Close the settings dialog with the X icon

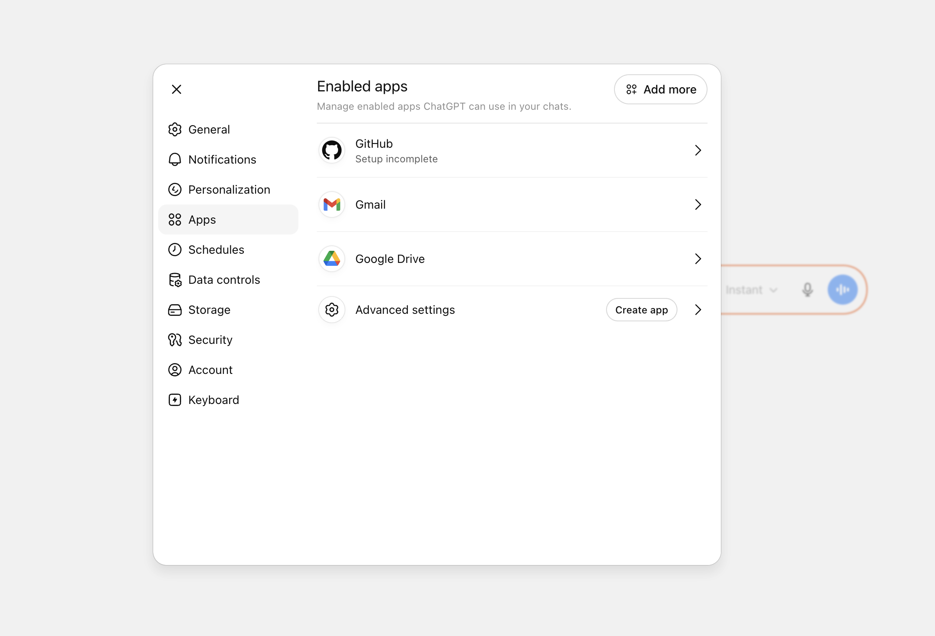click(x=177, y=89)
